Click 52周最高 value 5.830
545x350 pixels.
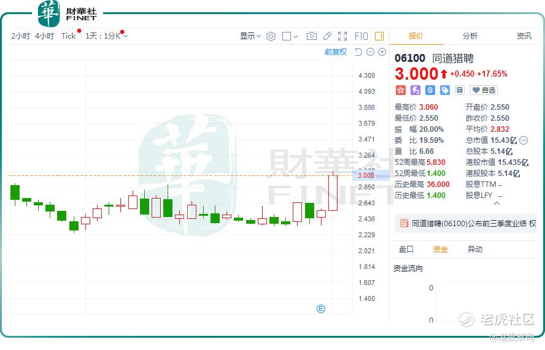[436, 162]
